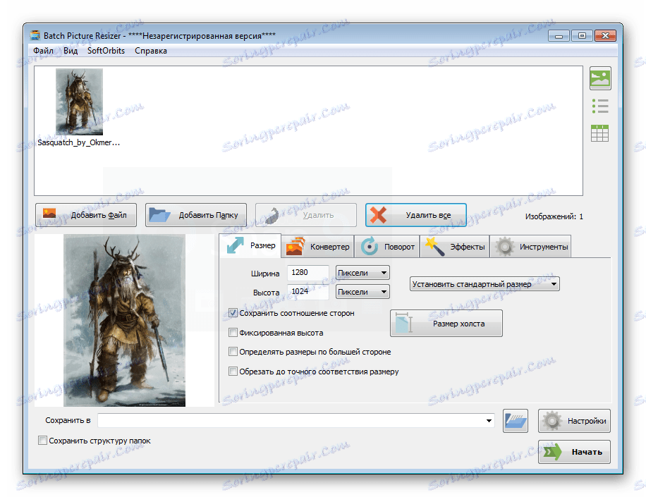Screen dimensions: 646x497
Task: Click Добавить Папку button
Action: 196,215
